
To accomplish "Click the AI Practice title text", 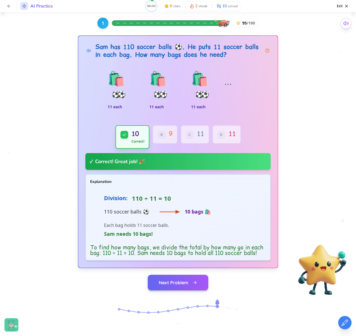I will tap(41, 6).
